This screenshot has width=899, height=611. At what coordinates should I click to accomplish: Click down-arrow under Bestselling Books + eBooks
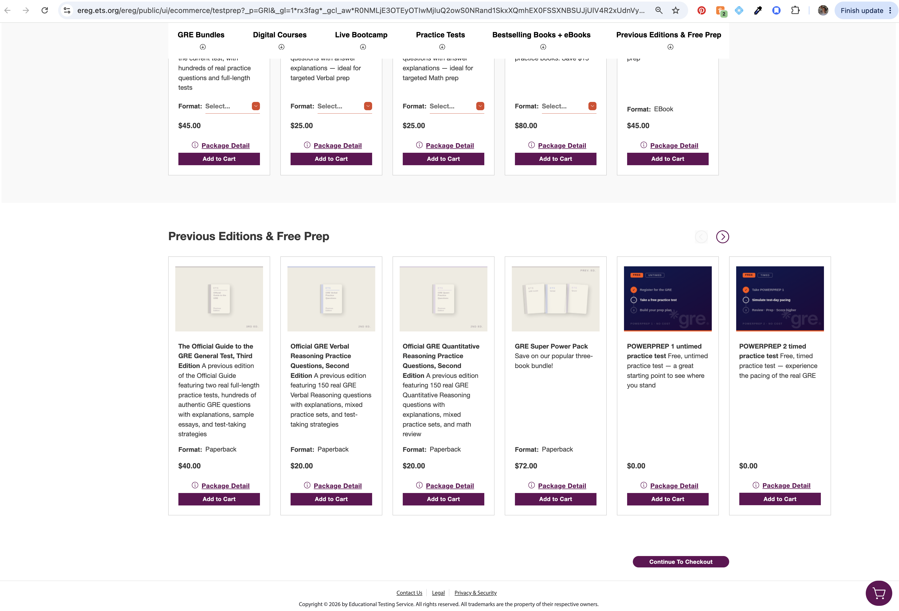pos(543,47)
